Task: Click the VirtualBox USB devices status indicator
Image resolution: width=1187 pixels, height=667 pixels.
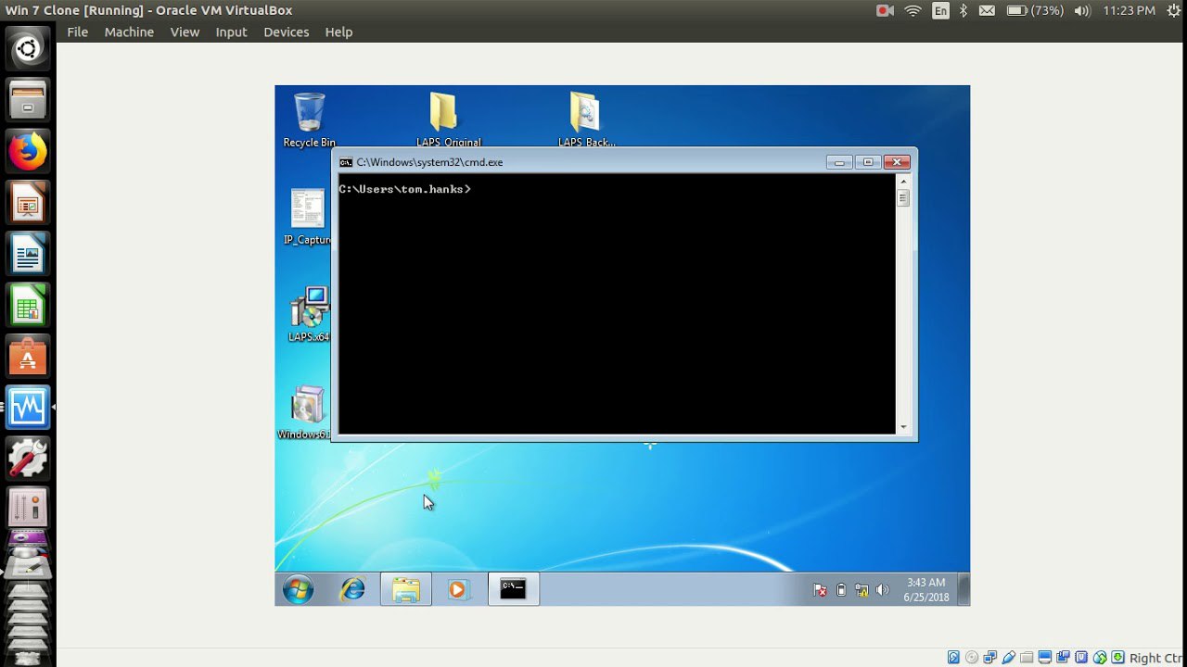Action: [1008, 658]
